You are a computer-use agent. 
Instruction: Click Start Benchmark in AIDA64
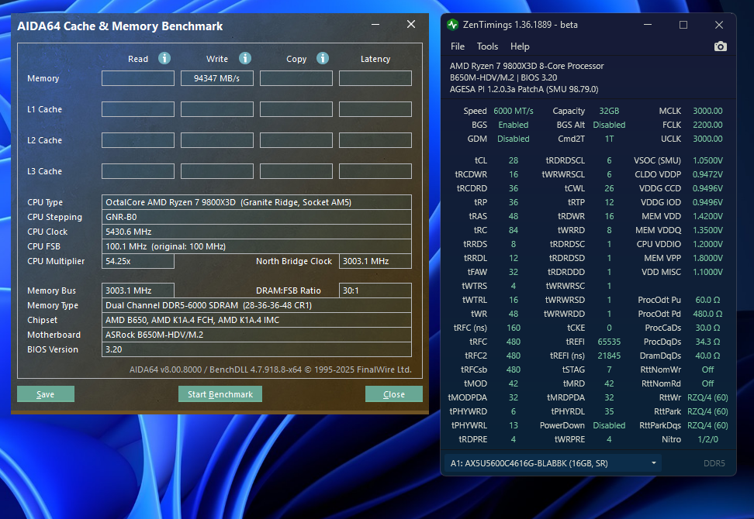click(220, 394)
